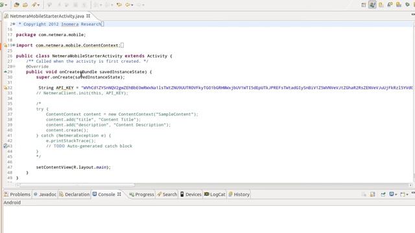Click the Display Selected Console icon

[x=392, y=194]
